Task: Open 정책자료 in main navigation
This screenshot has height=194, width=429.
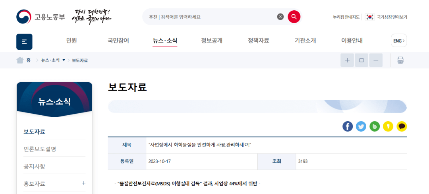Action: click(258, 41)
